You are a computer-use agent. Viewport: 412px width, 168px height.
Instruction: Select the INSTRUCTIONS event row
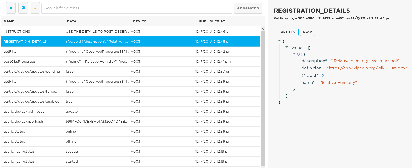(131, 31)
